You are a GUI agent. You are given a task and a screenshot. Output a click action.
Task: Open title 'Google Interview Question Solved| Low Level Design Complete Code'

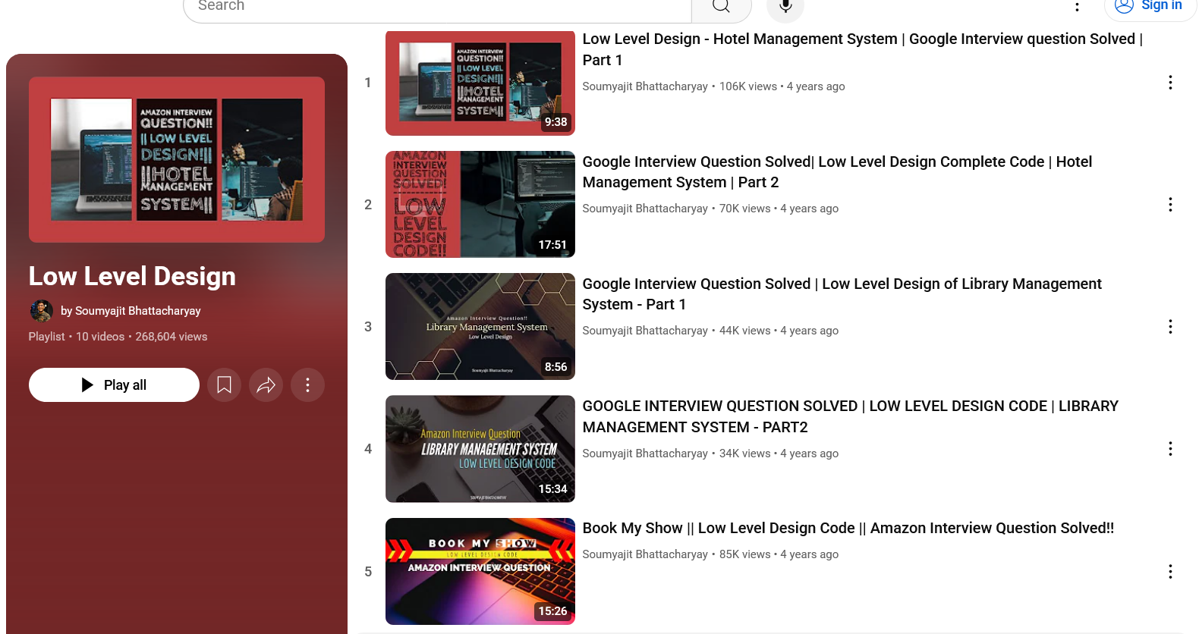click(x=838, y=172)
